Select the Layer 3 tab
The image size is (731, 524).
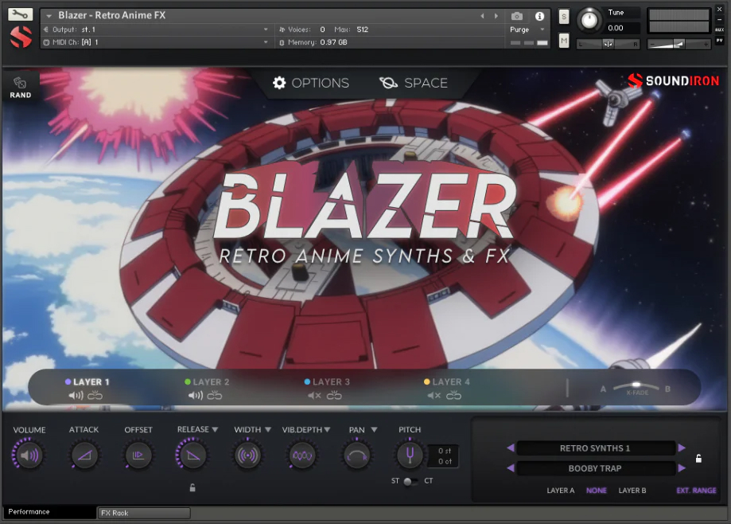click(x=326, y=381)
